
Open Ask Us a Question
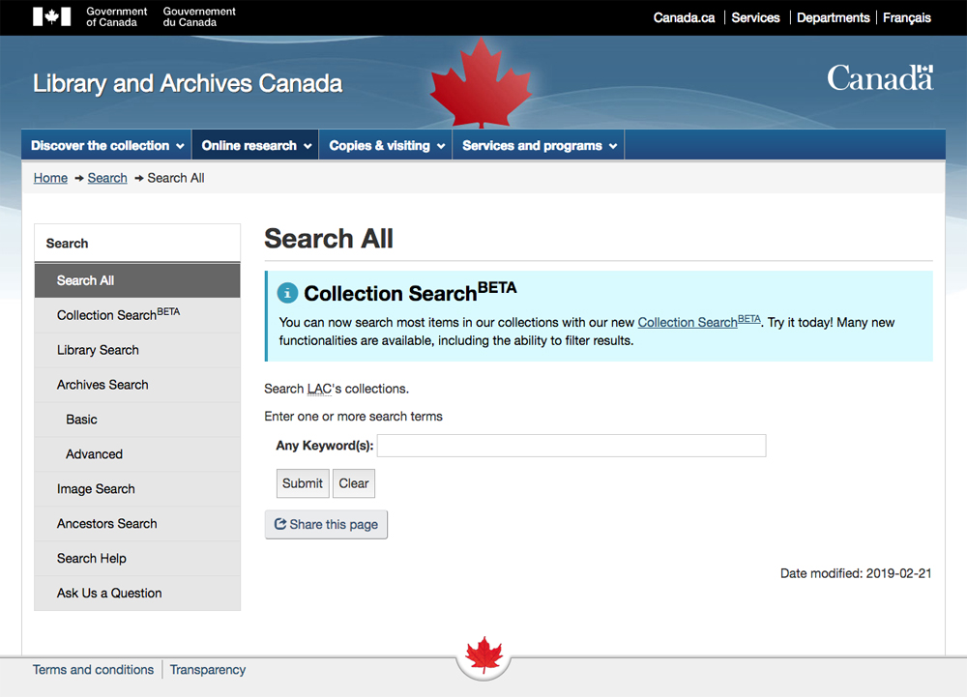(137, 593)
